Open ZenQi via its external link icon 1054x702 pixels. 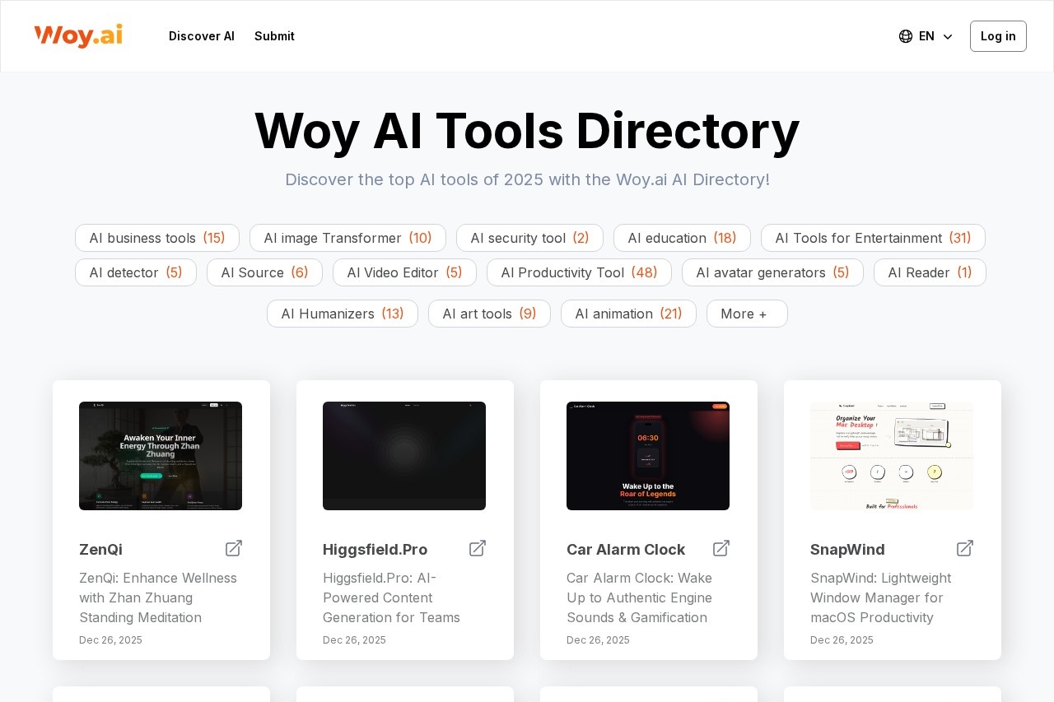point(234,548)
